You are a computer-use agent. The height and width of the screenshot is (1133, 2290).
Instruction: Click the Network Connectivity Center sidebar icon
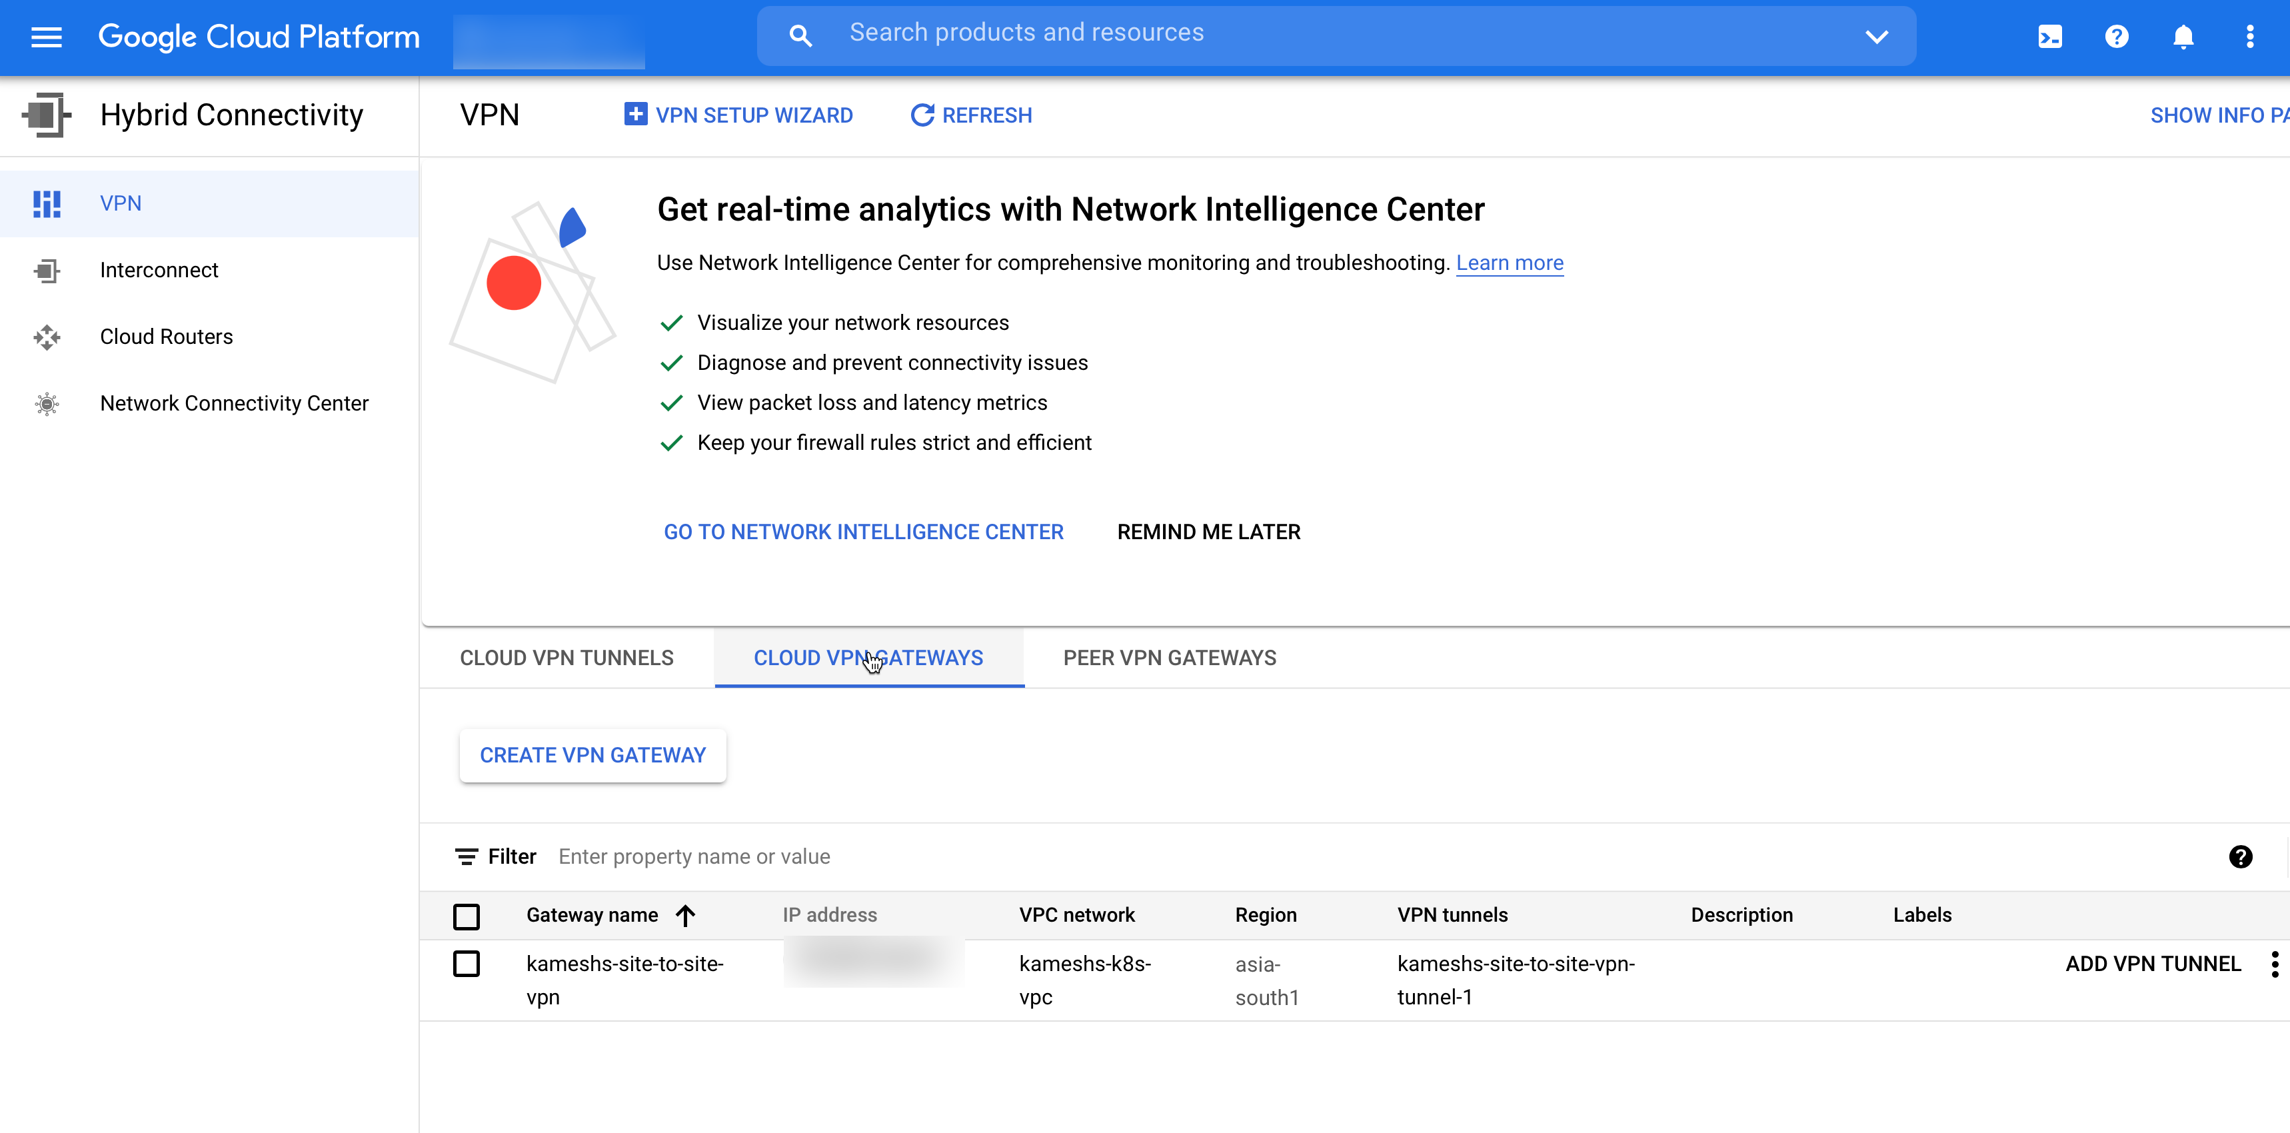point(46,403)
